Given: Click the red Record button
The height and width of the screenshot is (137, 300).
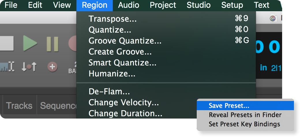Looking at the screenshot, I should 72,44.
